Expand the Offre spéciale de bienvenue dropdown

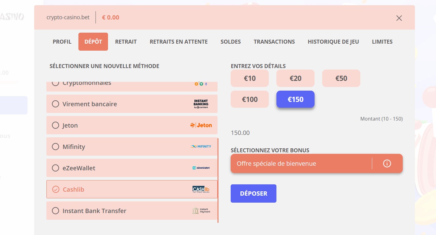point(301,164)
